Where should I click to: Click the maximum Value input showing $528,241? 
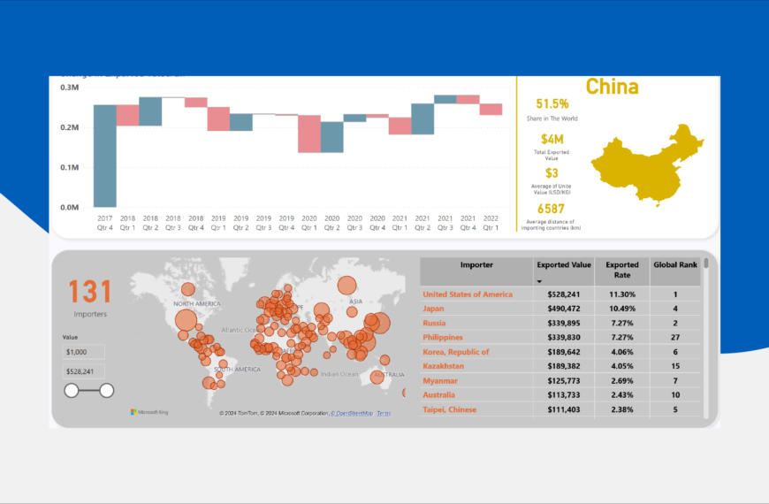(x=83, y=371)
